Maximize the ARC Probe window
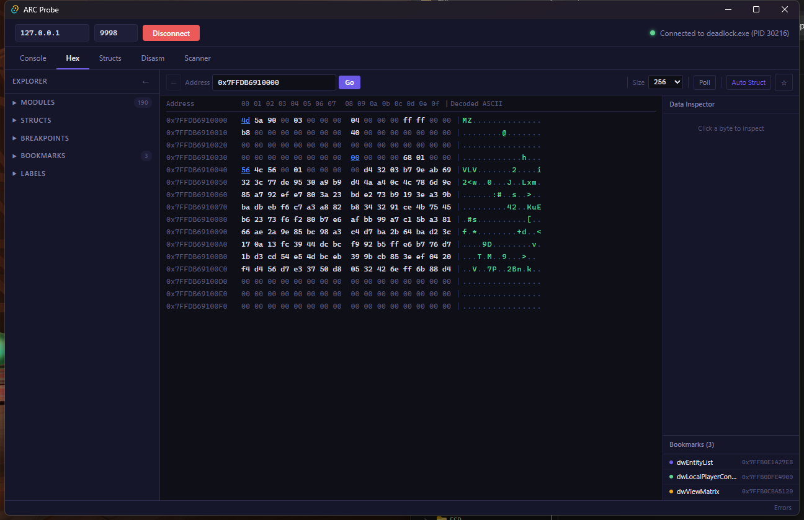Image resolution: width=804 pixels, height=520 pixels. [x=756, y=9]
